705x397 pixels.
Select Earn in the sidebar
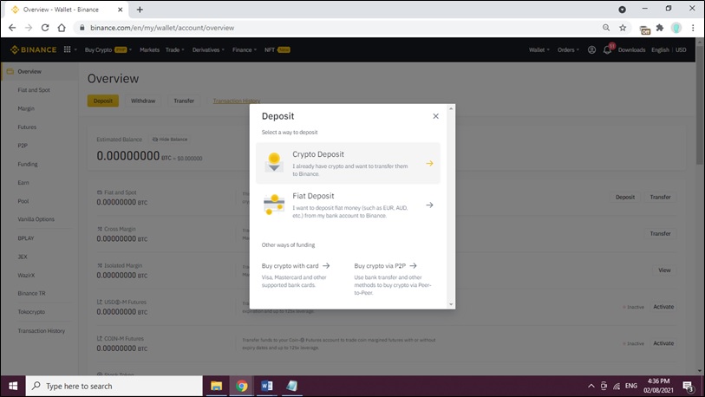pos(23,183)
